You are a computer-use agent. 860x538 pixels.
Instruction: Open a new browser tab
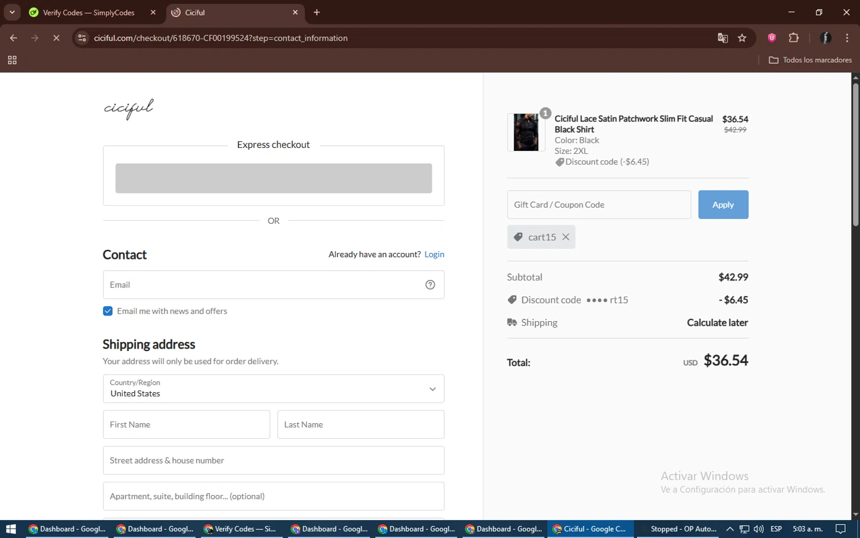316,13
